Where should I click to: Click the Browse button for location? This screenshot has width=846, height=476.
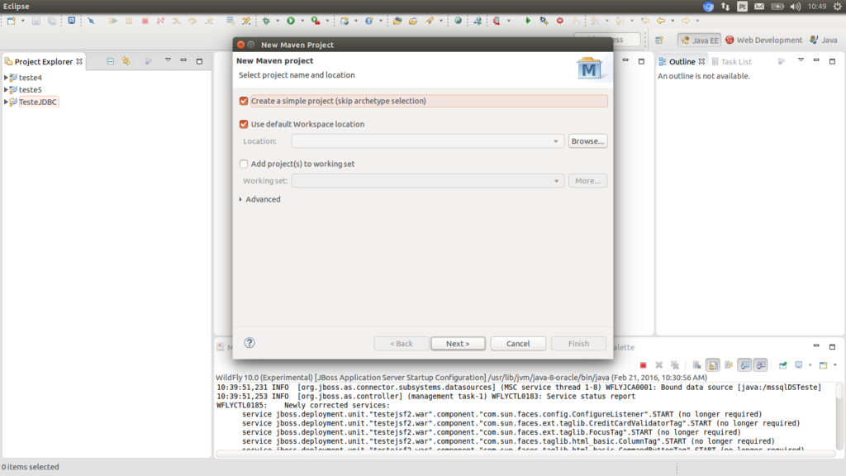pyautogui.click(x=587, y=140)
